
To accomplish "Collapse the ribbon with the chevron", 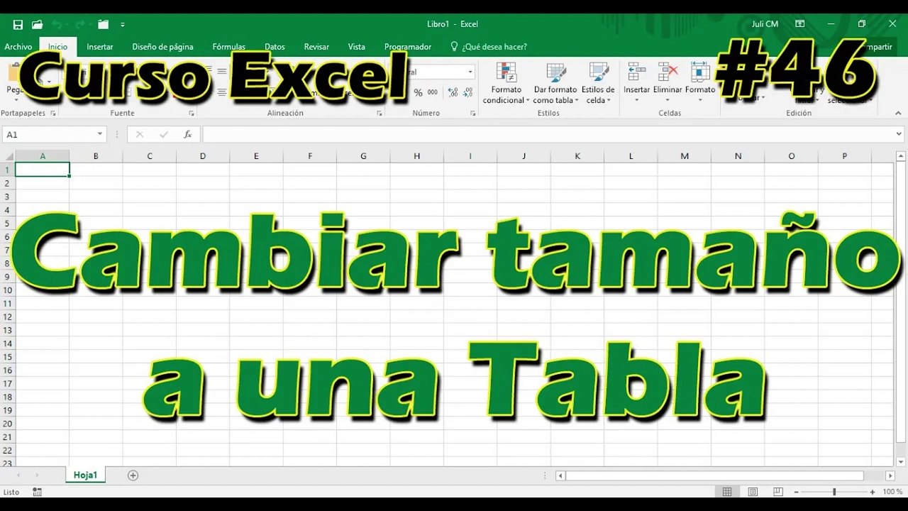I will pos(899,114).
